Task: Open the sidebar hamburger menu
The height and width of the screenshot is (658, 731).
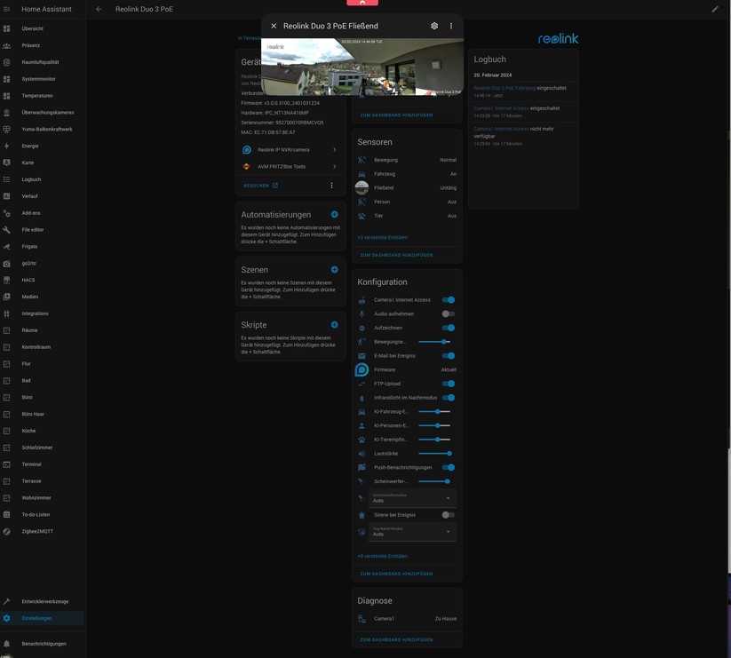Action: click(7, 9)
